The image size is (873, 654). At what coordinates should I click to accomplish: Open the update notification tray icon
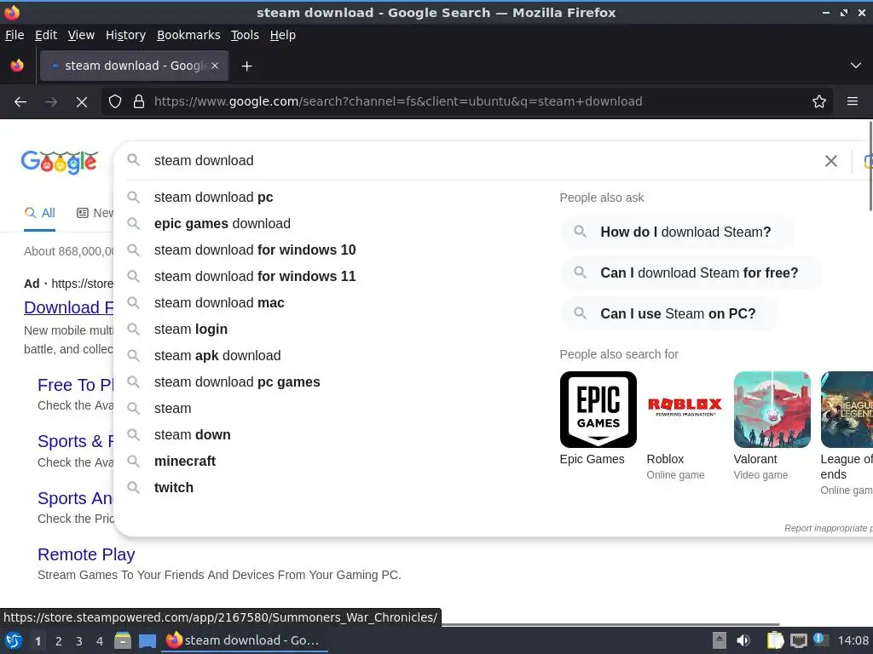click(x=819, y=640)
